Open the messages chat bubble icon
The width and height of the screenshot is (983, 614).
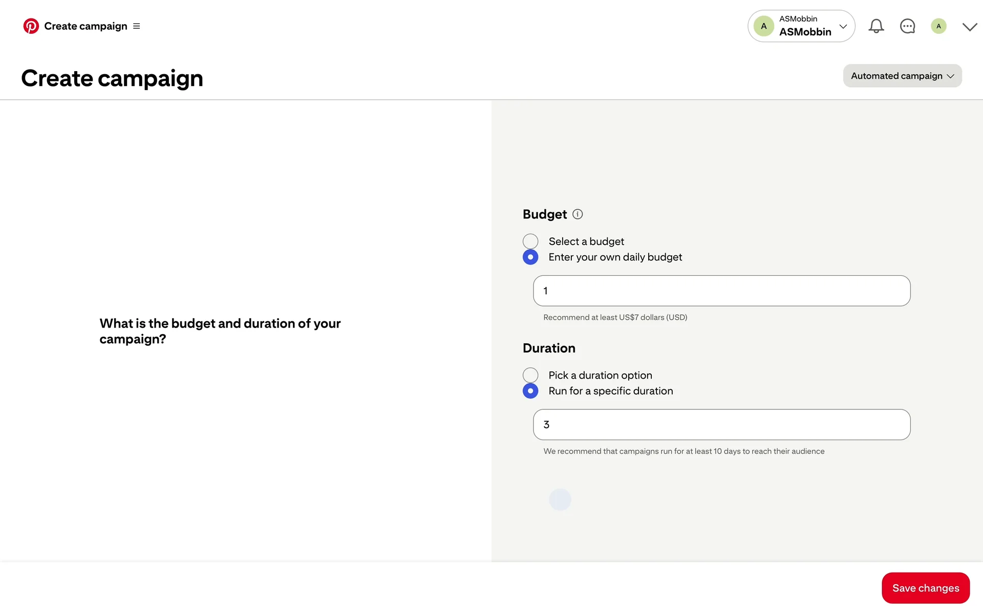pos(907,26)
